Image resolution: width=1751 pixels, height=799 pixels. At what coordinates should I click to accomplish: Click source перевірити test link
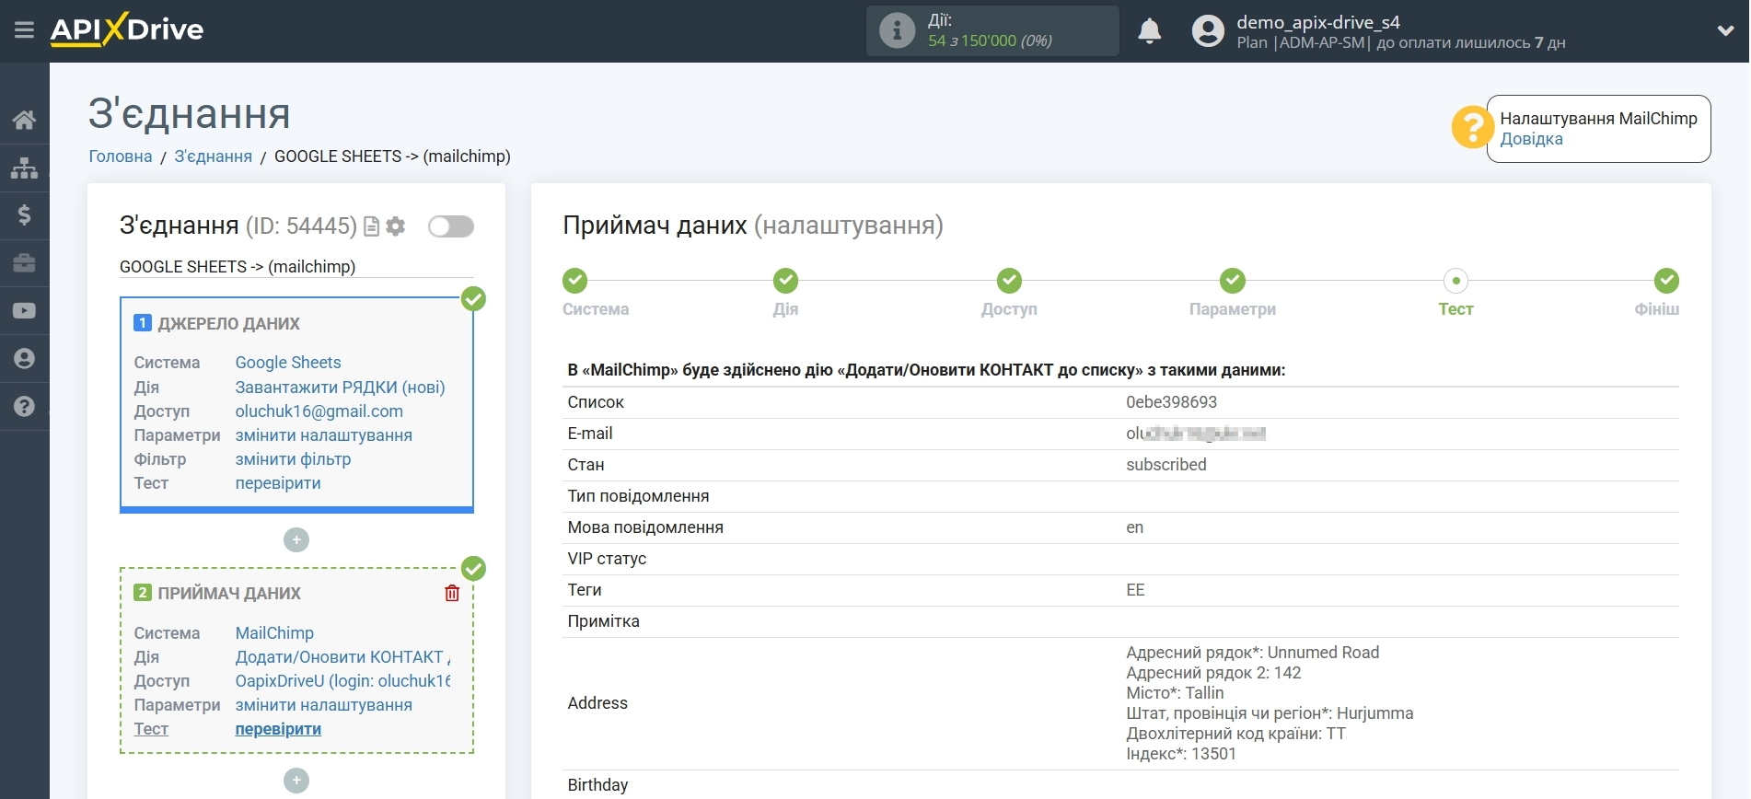point(278,483)
